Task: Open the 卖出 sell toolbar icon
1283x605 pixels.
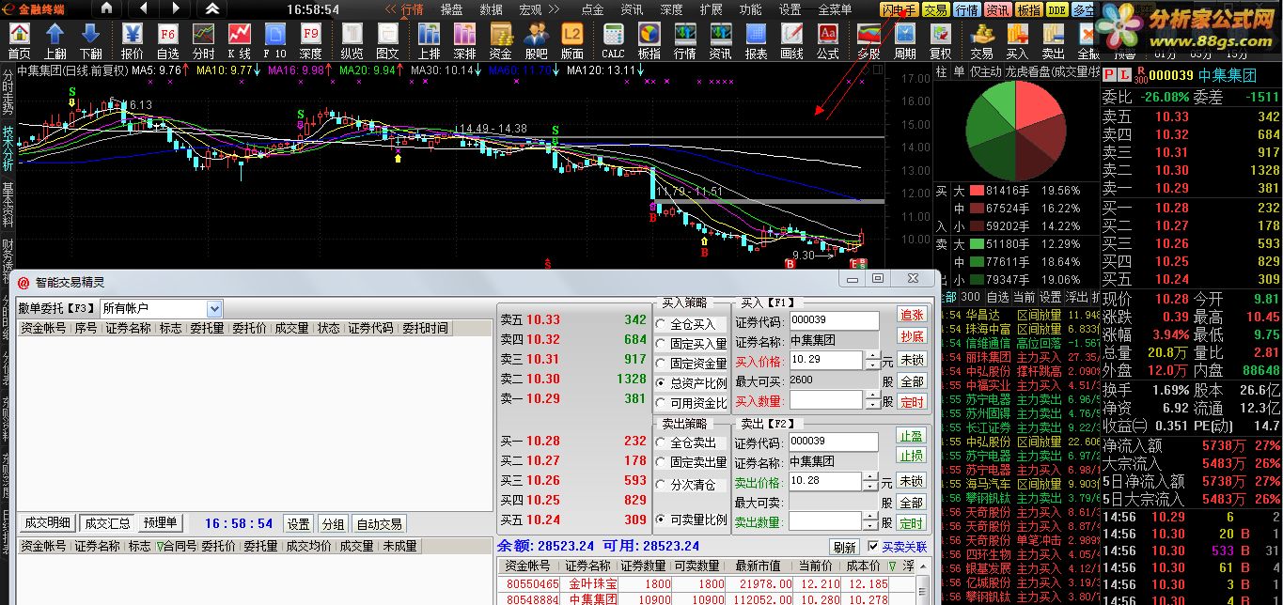Action: 1053,42
